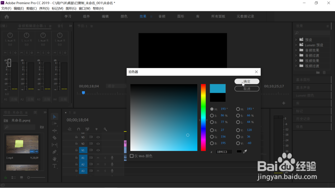Create new custom bin in Effects panel
The height and width of the screenshot is (188, 335).
click(318, 72)
